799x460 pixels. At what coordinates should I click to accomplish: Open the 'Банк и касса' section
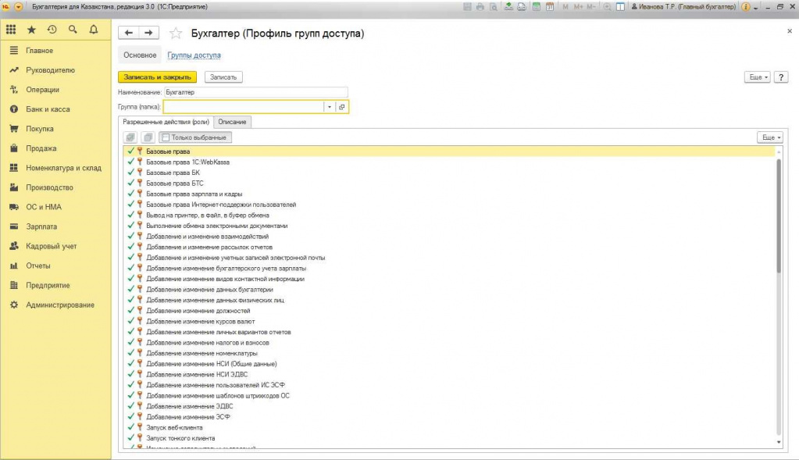(48, 109)
